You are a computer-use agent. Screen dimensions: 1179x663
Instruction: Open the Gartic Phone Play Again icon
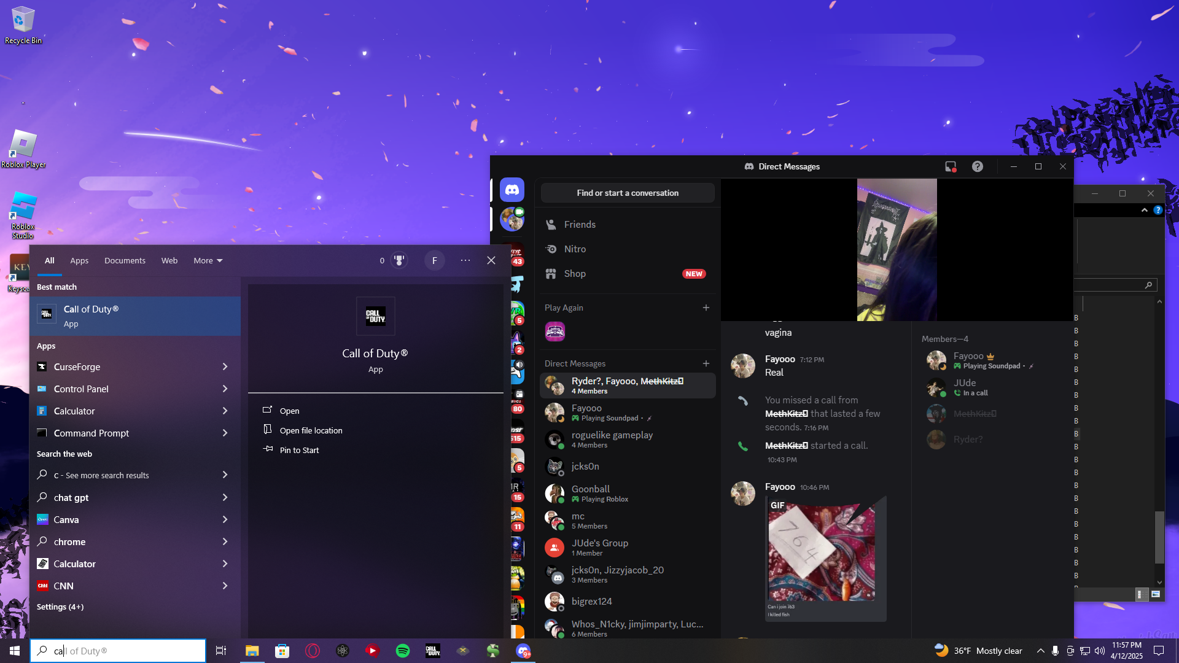point(554,332)
